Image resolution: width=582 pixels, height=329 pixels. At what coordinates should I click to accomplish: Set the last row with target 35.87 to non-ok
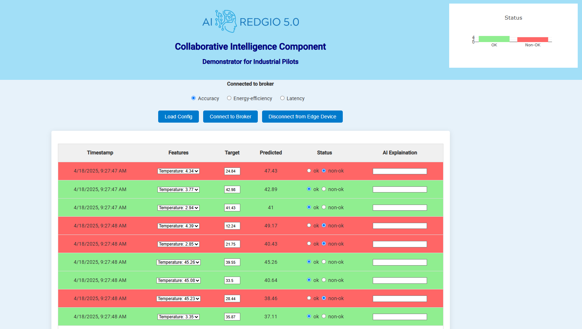(324, 317)
